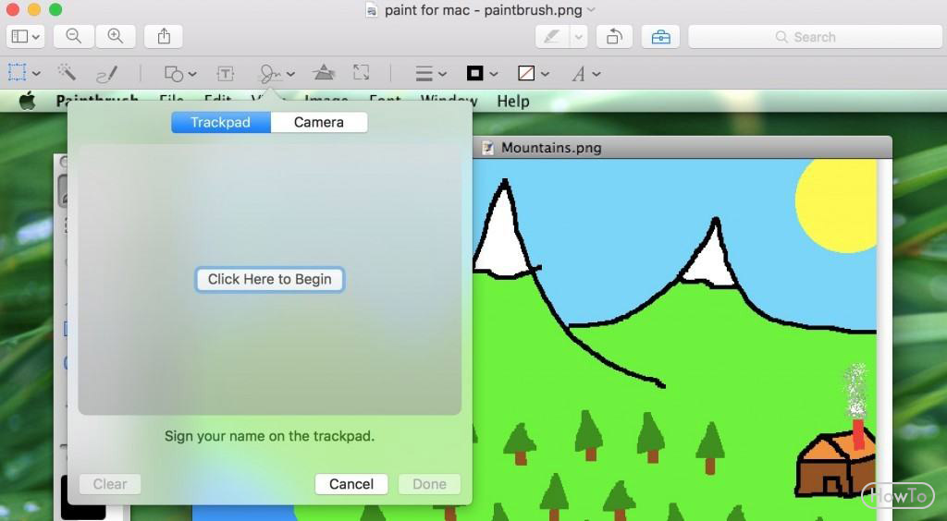Open the Border Color swatch menu
Screen dimensions: 947x521
click(482, 74)
